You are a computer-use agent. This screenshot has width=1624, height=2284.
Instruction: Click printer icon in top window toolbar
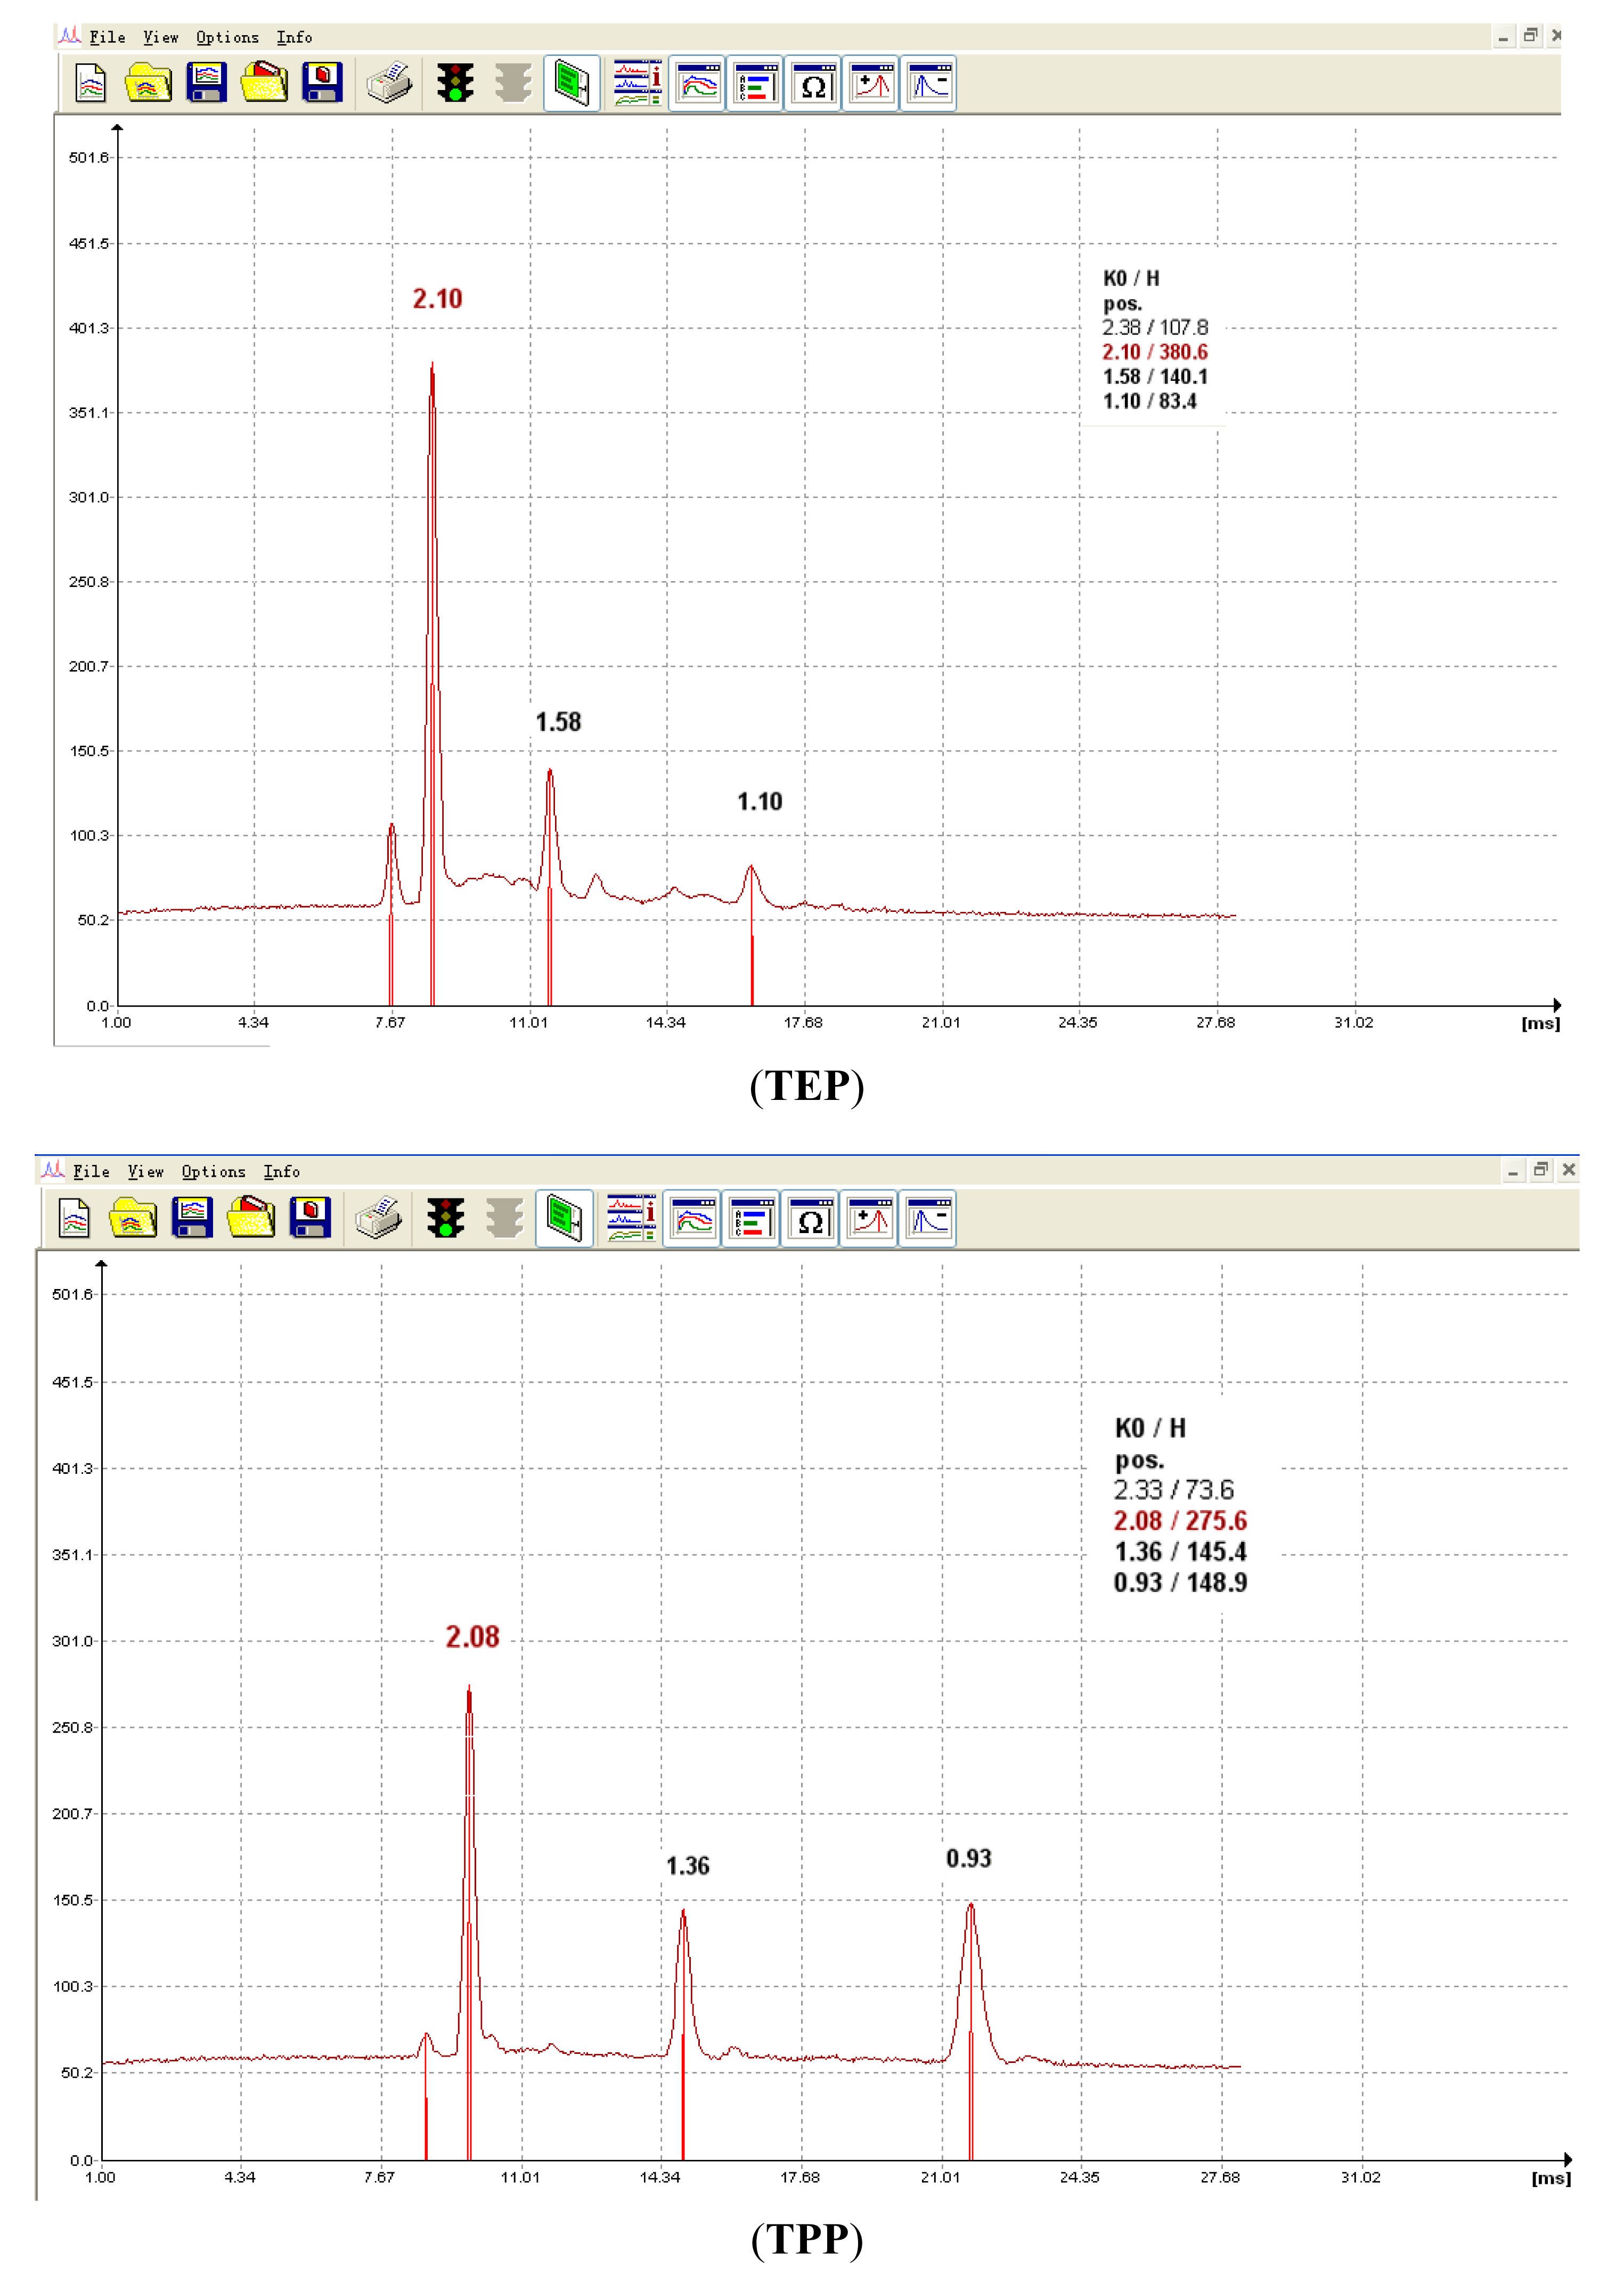pyautogui.click(x=388, y=83)
